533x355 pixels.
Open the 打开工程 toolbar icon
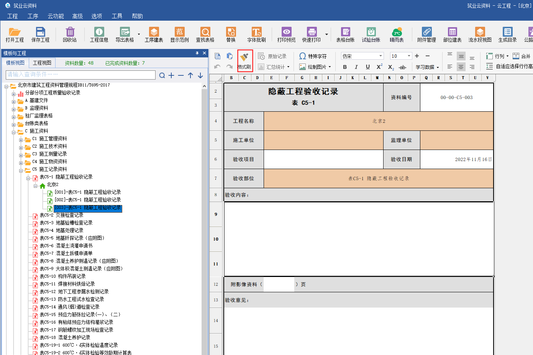coord(15,34)
